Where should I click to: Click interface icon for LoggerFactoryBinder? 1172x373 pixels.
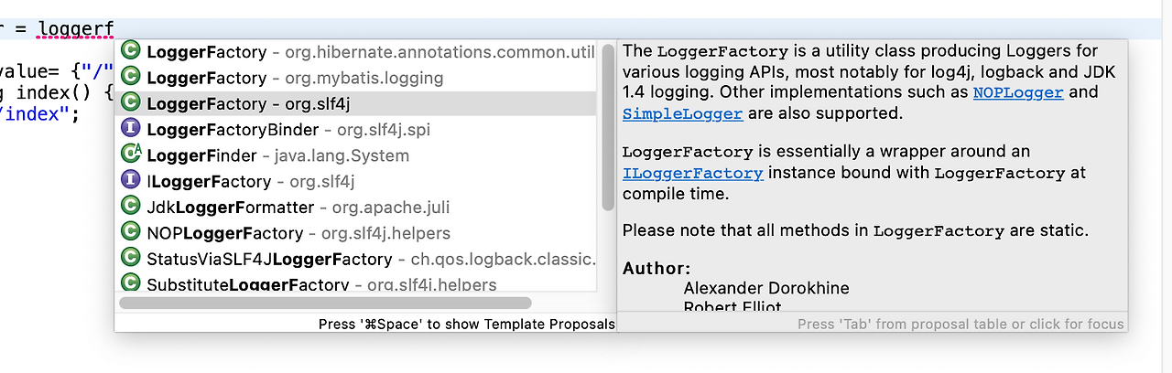point(131,129)
